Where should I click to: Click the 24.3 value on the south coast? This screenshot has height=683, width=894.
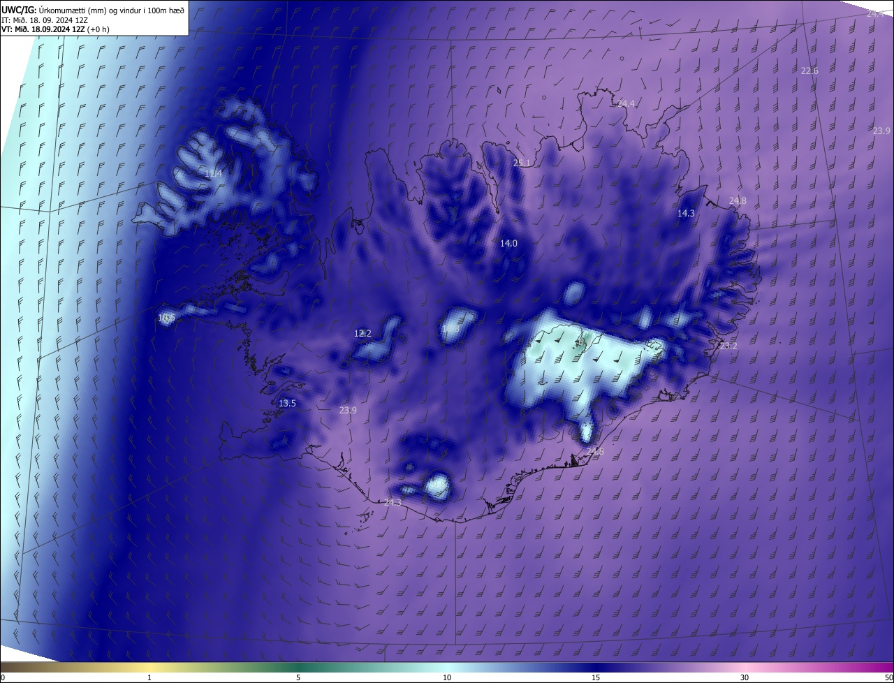click(x=393, y=502)
